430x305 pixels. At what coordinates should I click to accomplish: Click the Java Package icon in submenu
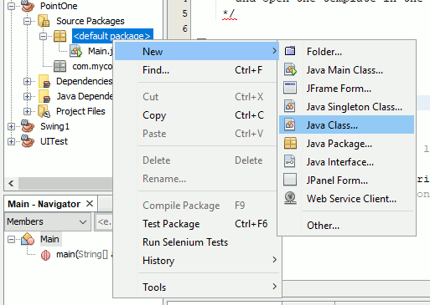pyautogui.click(x=290, y=143)
